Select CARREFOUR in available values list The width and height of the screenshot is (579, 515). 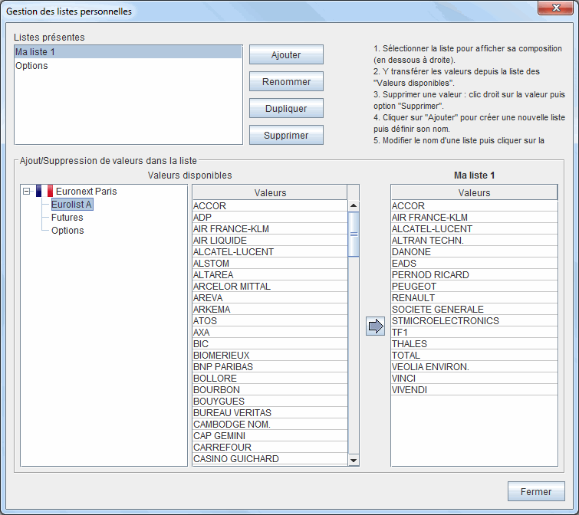point(222,448)
